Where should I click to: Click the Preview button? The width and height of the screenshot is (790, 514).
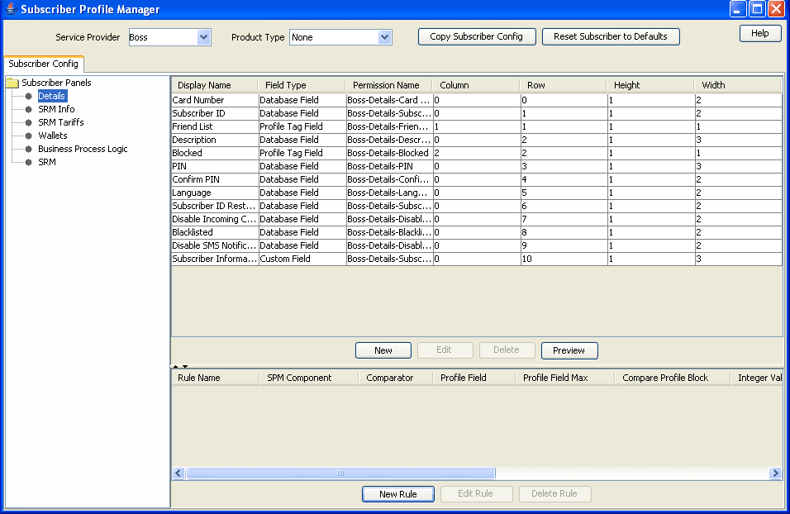(569, 350)
